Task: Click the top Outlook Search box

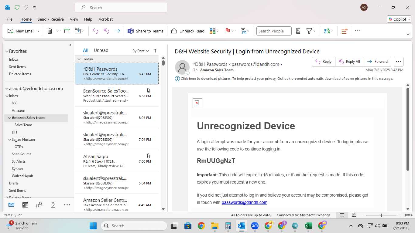Action: [121, 8]
